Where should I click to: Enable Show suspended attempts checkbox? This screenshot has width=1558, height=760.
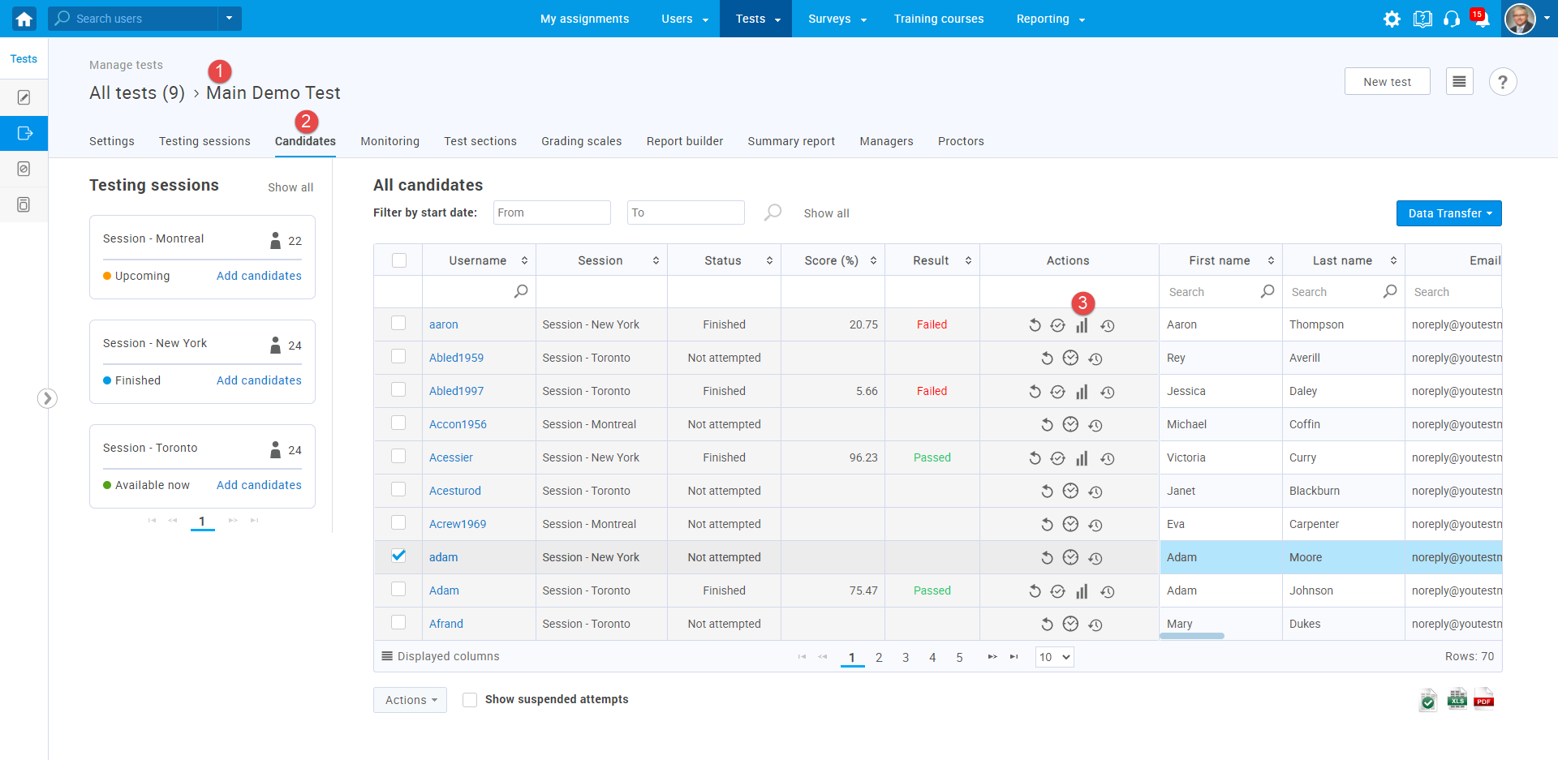pyautogui.click(x=470, y=700)
